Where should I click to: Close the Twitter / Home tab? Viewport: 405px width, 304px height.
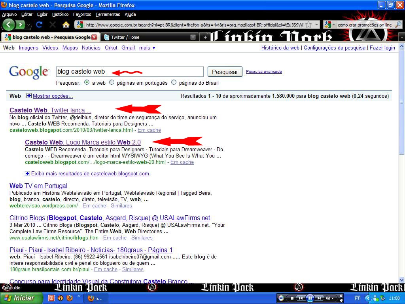[x=193, y=37]
